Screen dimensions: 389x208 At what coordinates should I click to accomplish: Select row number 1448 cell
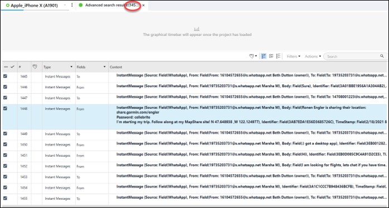coord(24,109)
